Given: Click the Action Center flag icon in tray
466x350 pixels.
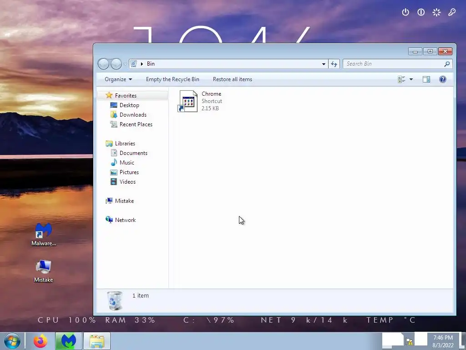Looking at the screenshot, I should coord(409,341).
